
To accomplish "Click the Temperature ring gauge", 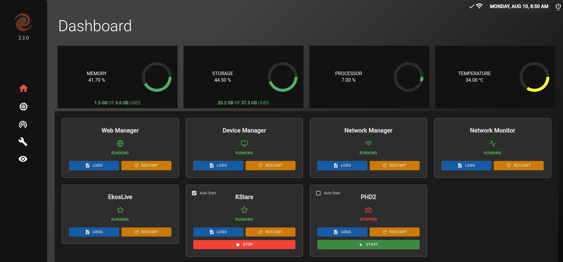I will pos(534,77).
